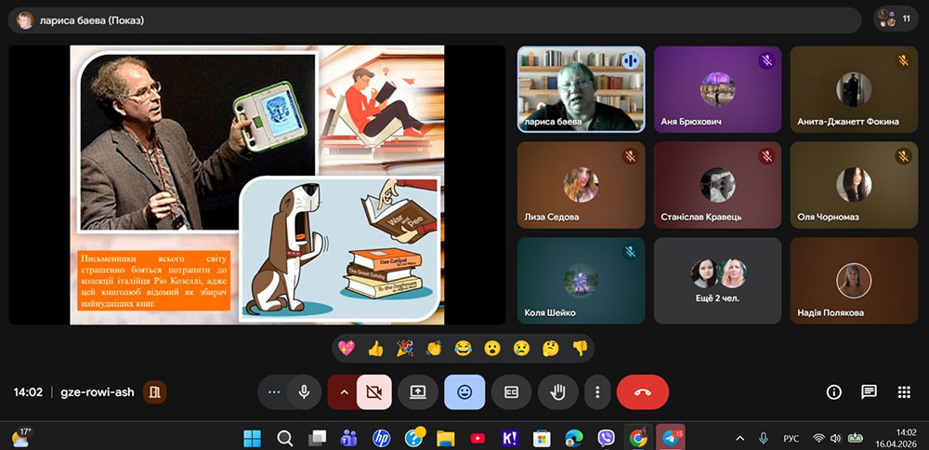Open audio settings dots beside the microphone

pyautogui.click(x=273, y=392)
